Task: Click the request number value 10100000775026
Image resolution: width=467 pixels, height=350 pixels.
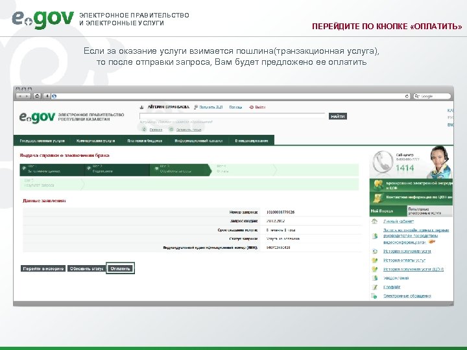Action: tap(280, 212)
